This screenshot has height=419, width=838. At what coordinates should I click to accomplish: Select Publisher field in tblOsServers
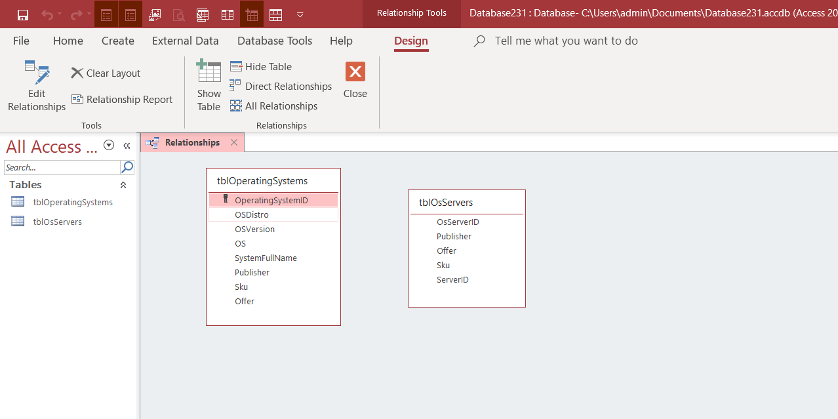pyautogui.click(x=467, y=236)
